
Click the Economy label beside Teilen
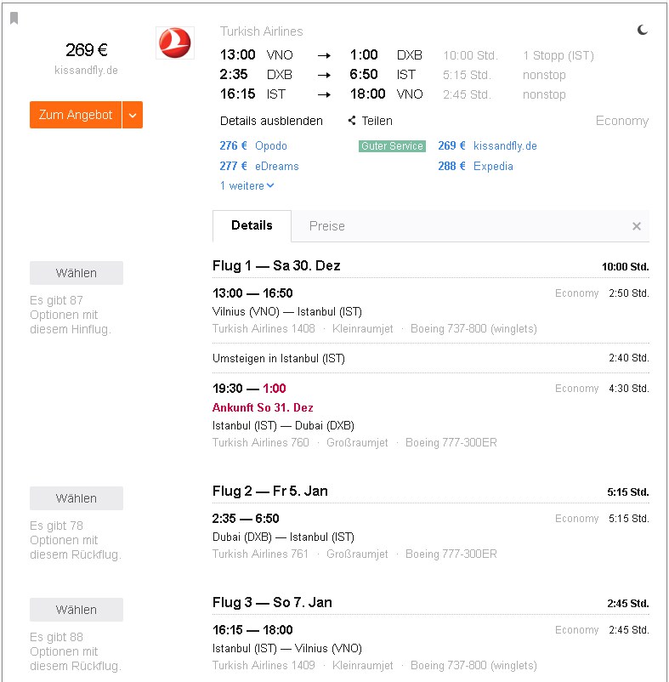(622, 121)
